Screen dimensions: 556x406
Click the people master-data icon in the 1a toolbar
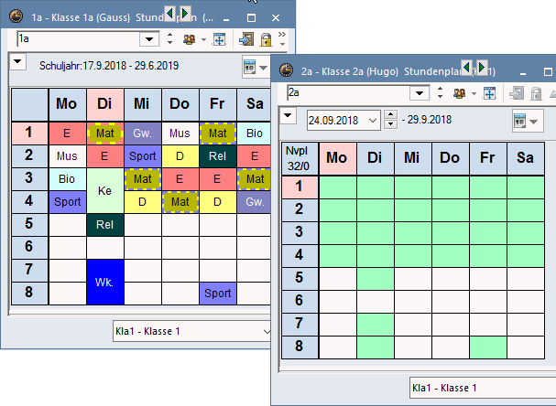(x=189, y=39)
